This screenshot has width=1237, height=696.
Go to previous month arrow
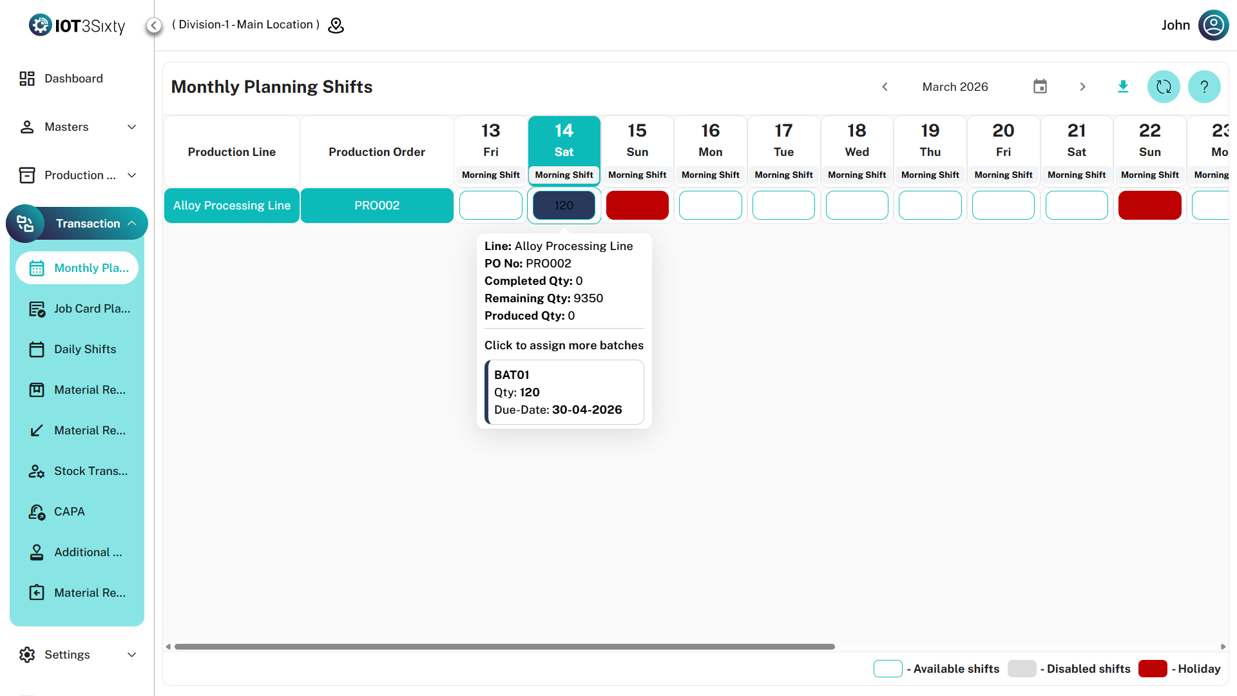(885, 86)
